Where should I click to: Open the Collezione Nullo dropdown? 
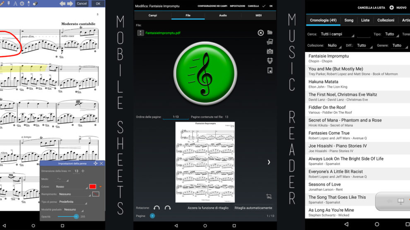click(x=334, y=46)
